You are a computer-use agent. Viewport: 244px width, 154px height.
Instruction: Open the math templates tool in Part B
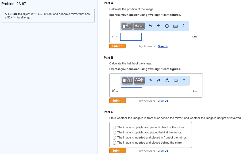128,80
